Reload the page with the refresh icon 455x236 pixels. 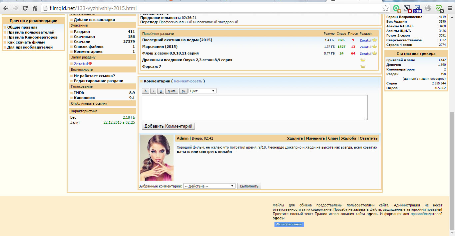pos(25,8)
